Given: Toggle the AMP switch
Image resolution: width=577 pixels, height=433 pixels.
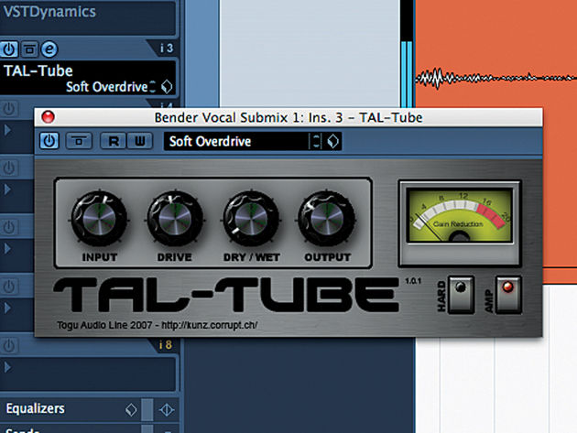Looking at the screenshot, I should tap(508, 295).
